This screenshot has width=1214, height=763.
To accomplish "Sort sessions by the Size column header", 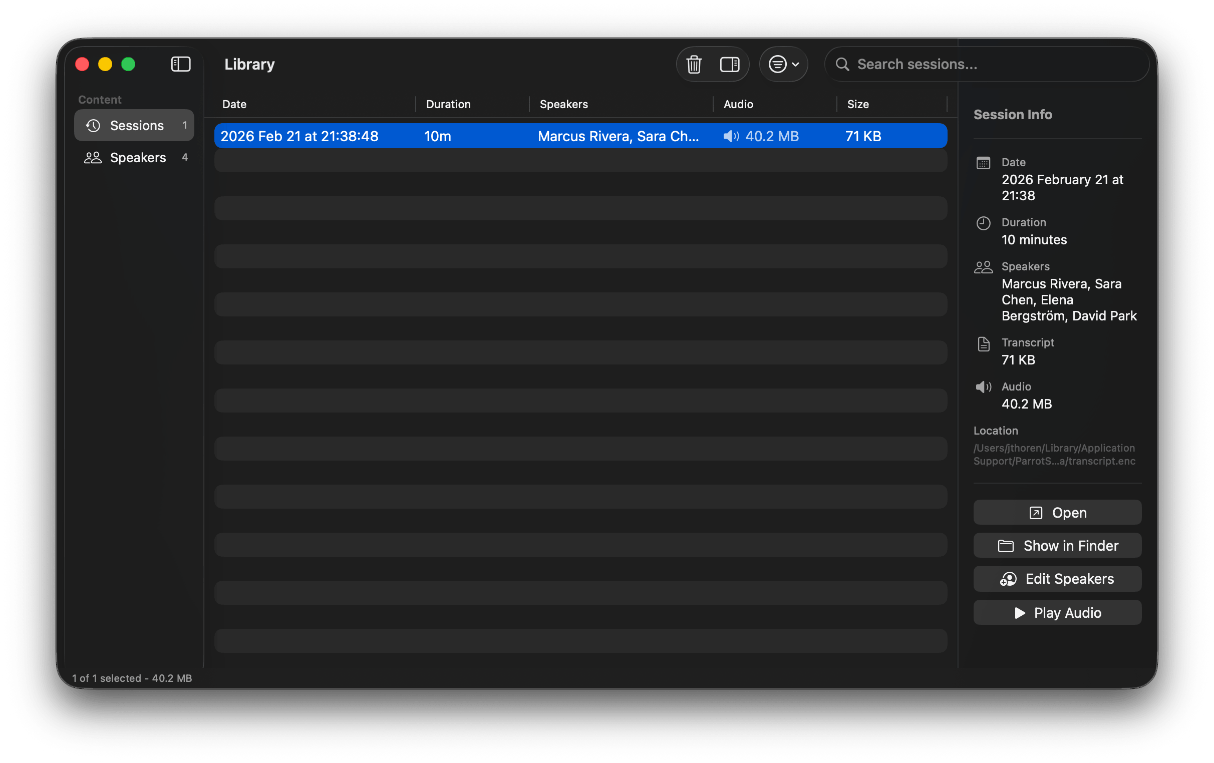I will [858, 104].
